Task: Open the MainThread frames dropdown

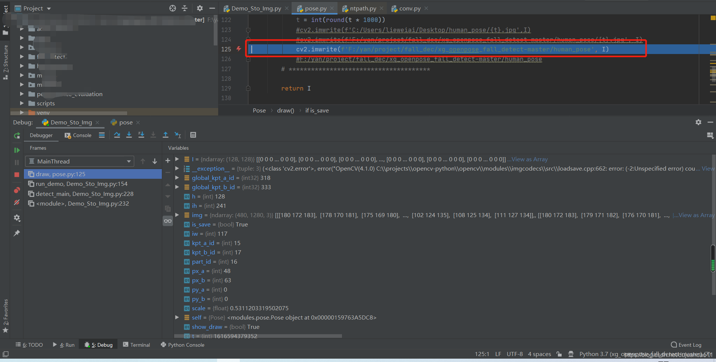Action: 129,161
